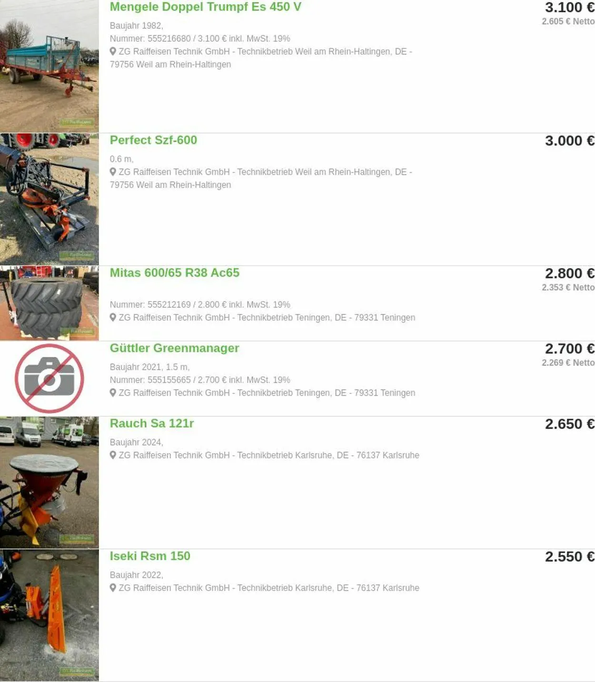595x682 pixels.
Task: Click location pin icon for Rauch Sa 121r
Action: pyautogui.click(x=113, y=455)
